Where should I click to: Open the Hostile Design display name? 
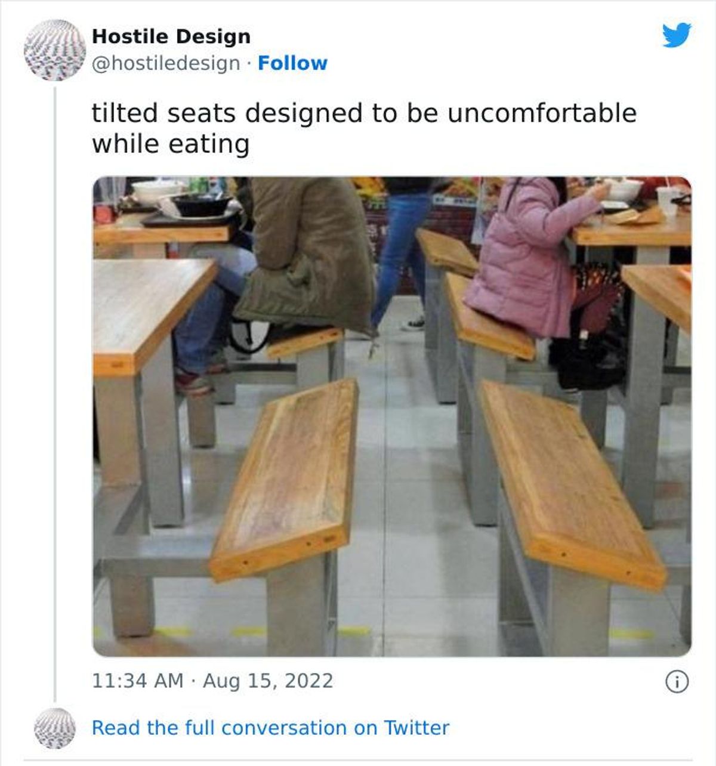[171, 36]
